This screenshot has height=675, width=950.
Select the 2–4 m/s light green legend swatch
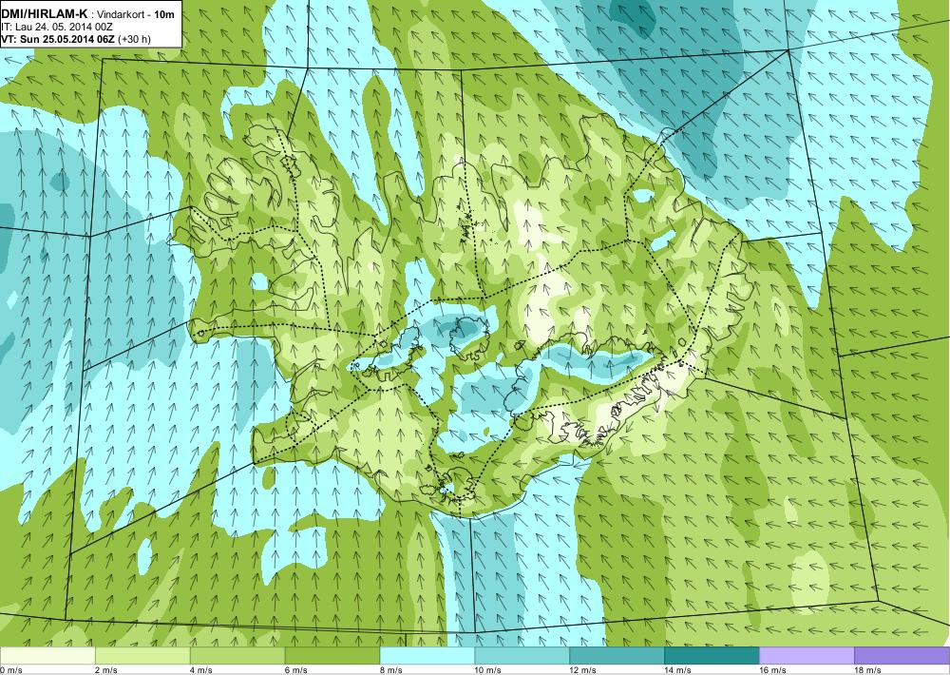point(143,656)
